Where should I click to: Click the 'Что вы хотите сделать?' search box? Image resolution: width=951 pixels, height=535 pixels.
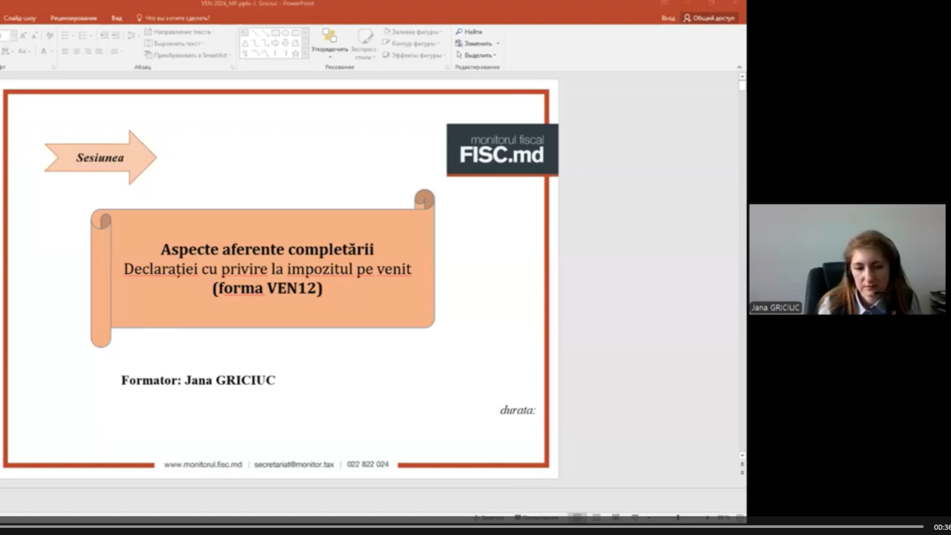[173, 18]
